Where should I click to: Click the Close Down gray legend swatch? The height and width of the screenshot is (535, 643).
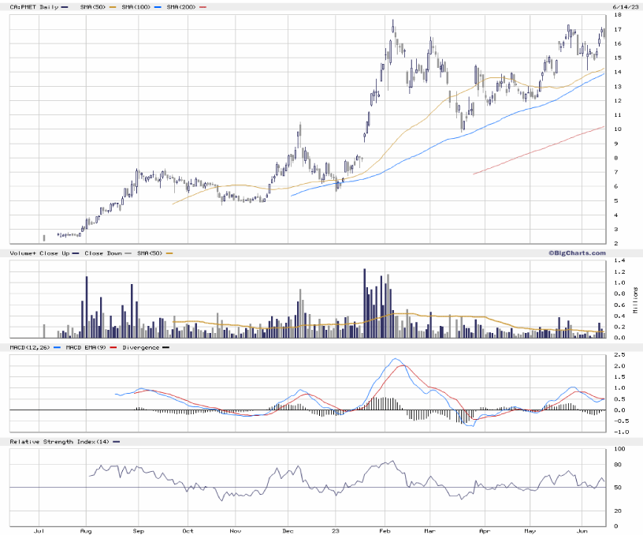pyautogui.click(x=128, y=253)
